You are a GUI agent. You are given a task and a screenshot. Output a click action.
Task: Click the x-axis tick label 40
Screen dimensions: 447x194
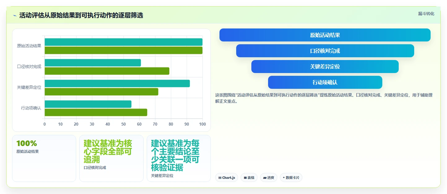(x=108, y=124)
